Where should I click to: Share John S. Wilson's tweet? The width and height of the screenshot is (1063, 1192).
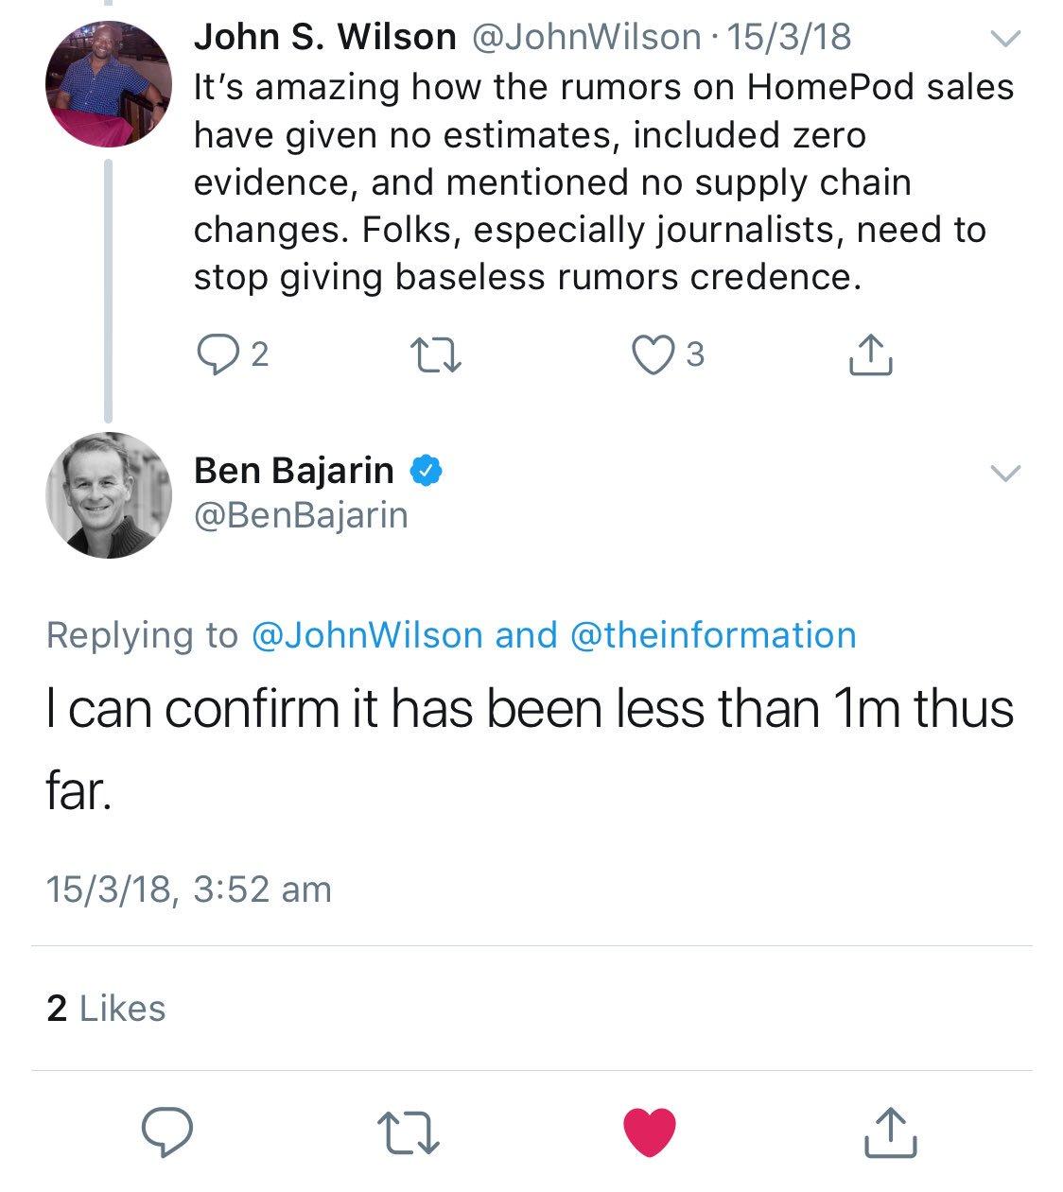[870, 355]
